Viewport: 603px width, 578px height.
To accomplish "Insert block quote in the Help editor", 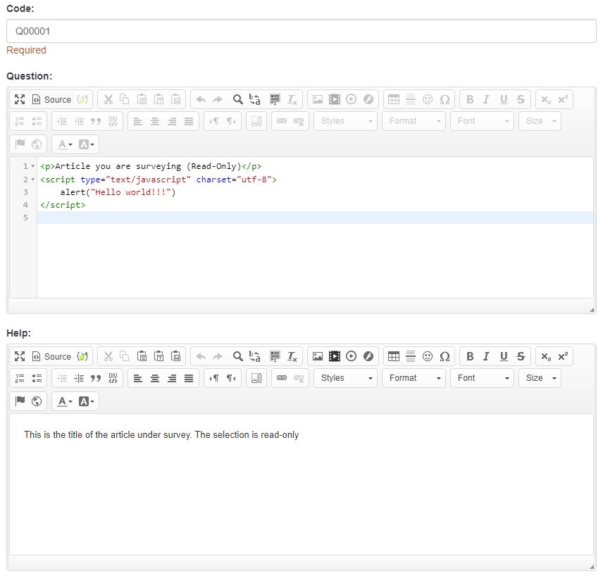I will coord(97,378).
